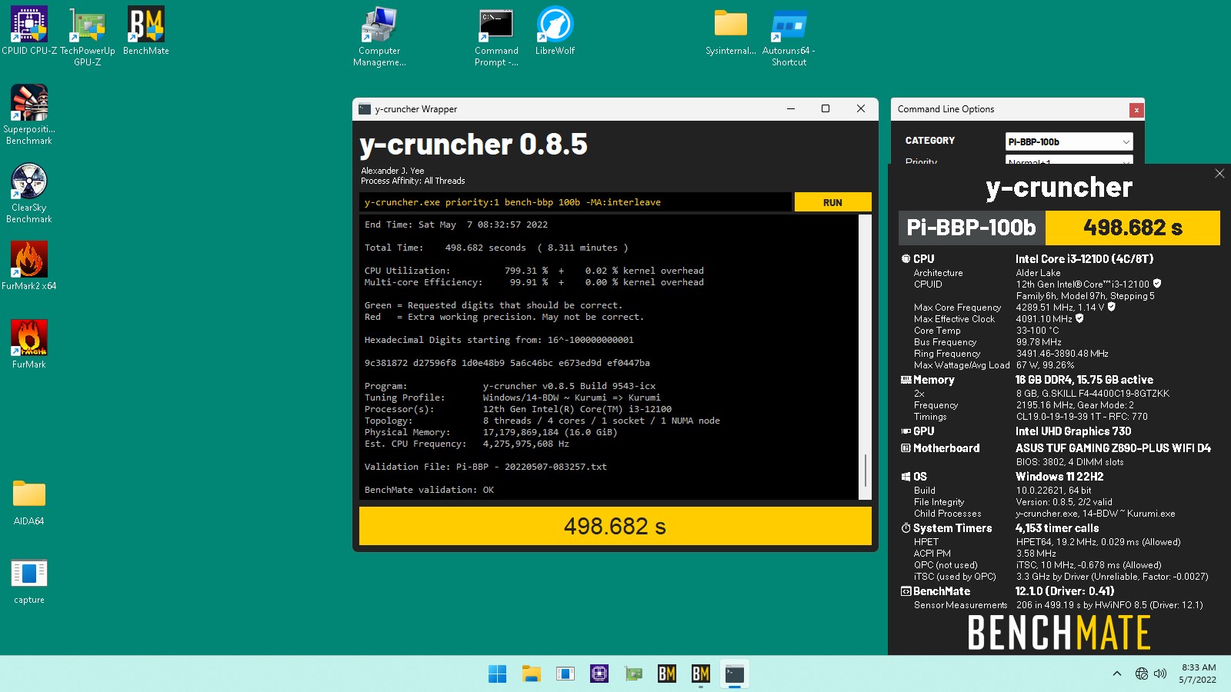Viewport: 1231px width, 692px height.
Task: Open CPU-Z icon in taskbar
Action: 599,674
